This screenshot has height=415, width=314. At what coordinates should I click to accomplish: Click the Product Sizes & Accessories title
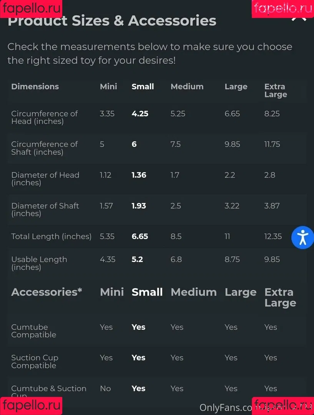[112, 21]
